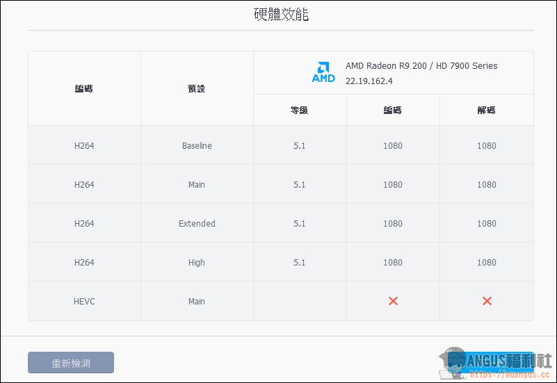Viewport: 557px width, 383px height.
Task: Click '5.1' level in the High row
Action: click(x=299, y=262)
